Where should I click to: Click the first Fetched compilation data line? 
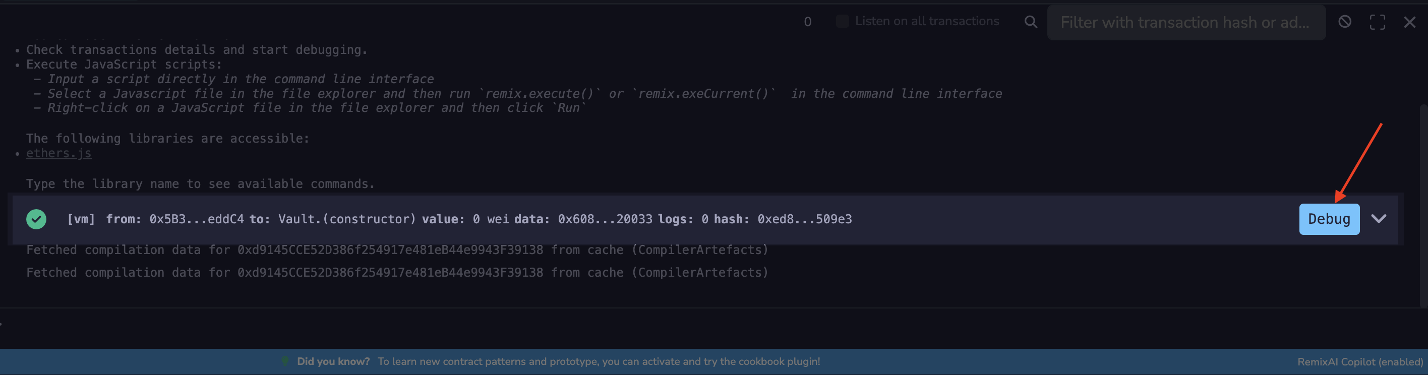397,250
